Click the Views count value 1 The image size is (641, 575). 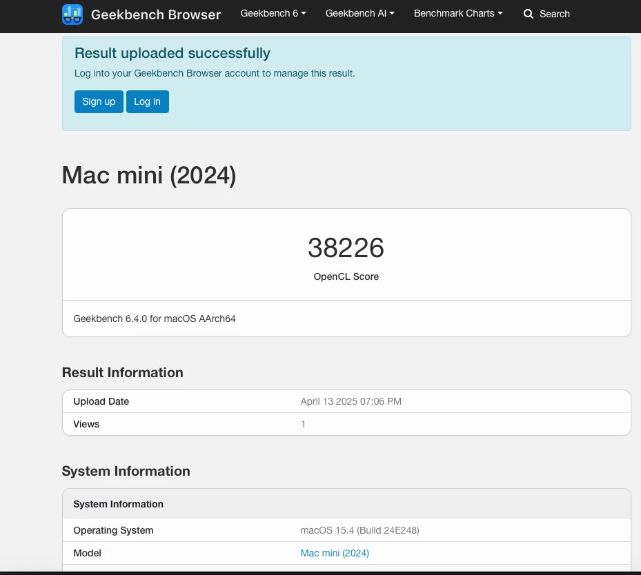[303, 424]
